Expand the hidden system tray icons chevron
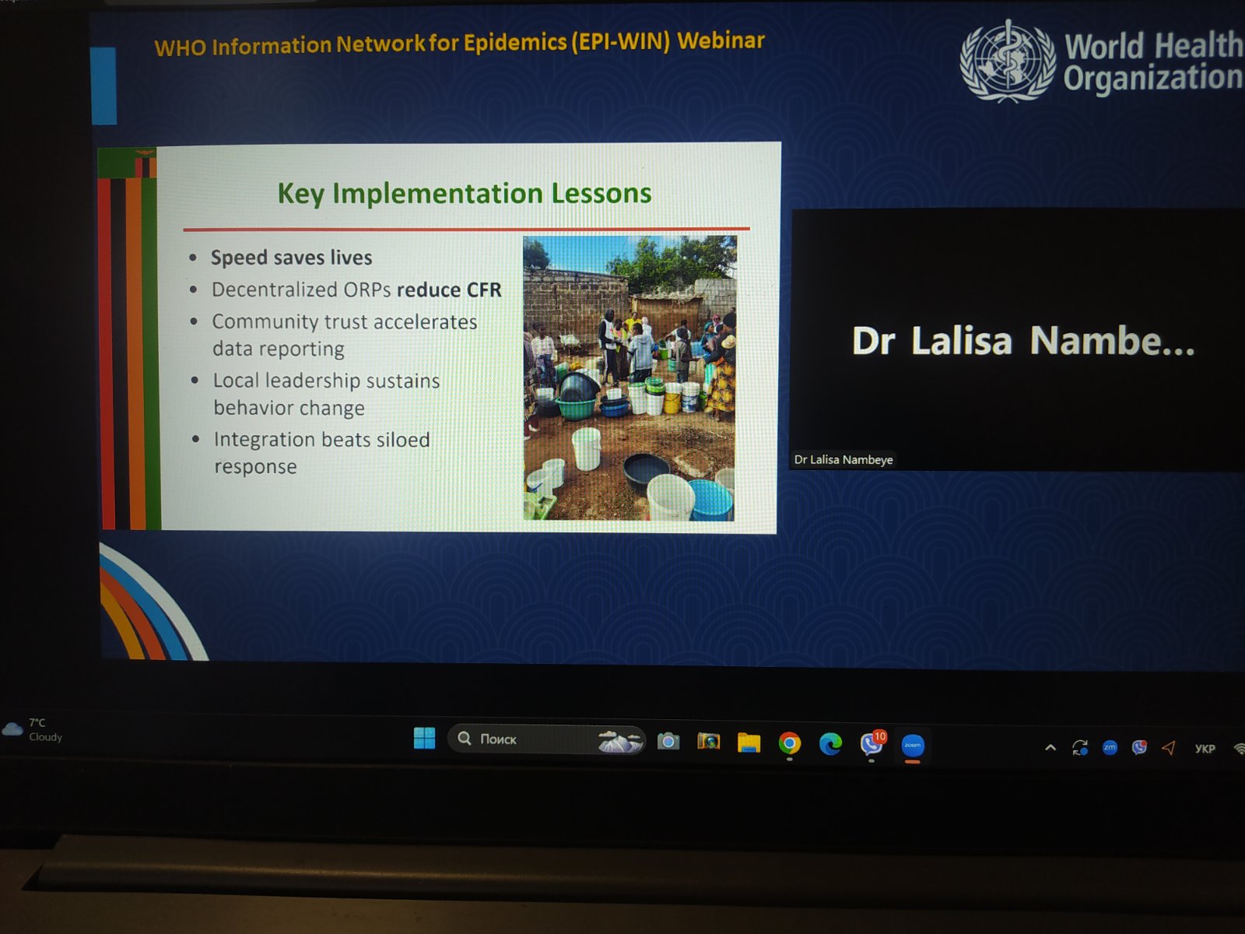This screenshot has width=1245, height=934. coord(1050,748)
